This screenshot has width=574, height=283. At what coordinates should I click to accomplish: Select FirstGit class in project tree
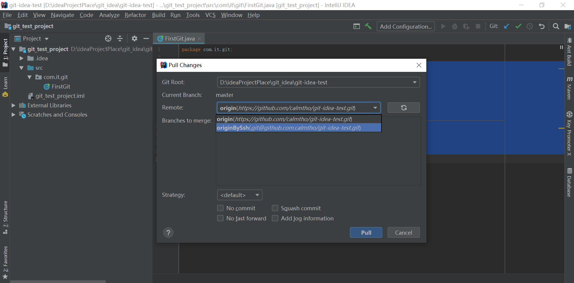coord(61,86)
